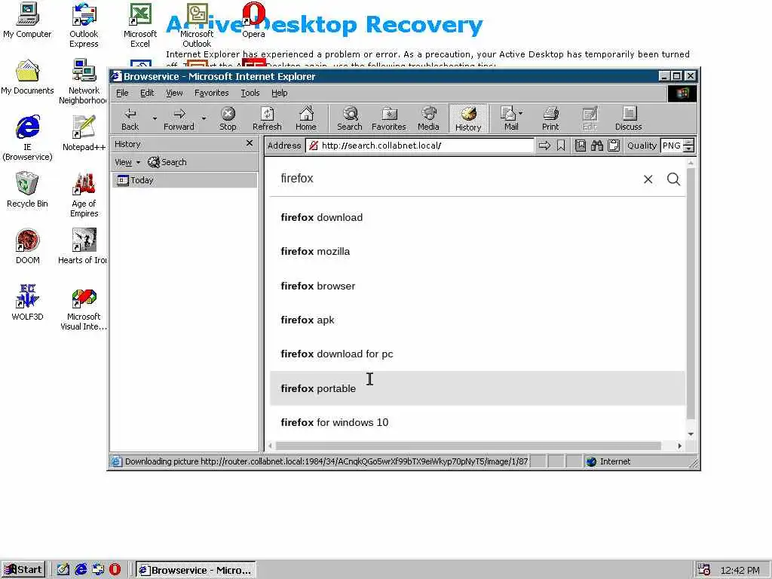Screen dimensions: 772x579
Task: Print the current page
Action: tap(550, 118)
